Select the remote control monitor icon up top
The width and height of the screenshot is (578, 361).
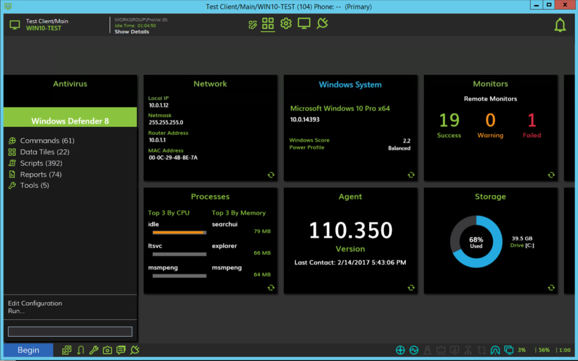(303, 24)
